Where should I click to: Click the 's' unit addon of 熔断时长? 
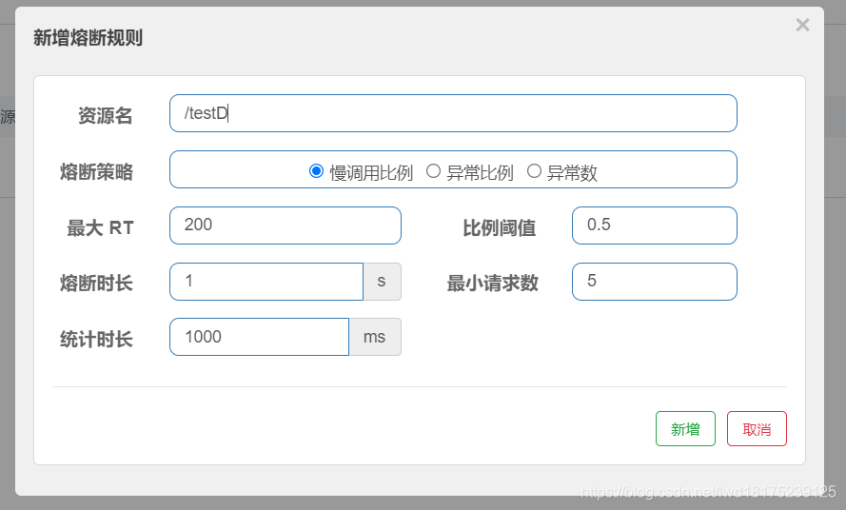pos(382,282)
